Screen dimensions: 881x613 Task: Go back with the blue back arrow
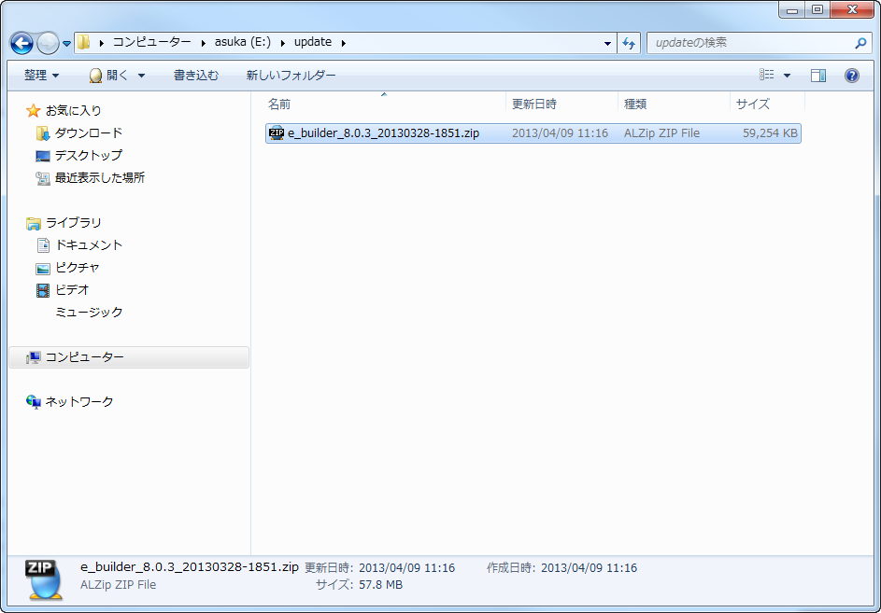click(x=21, y=43)
